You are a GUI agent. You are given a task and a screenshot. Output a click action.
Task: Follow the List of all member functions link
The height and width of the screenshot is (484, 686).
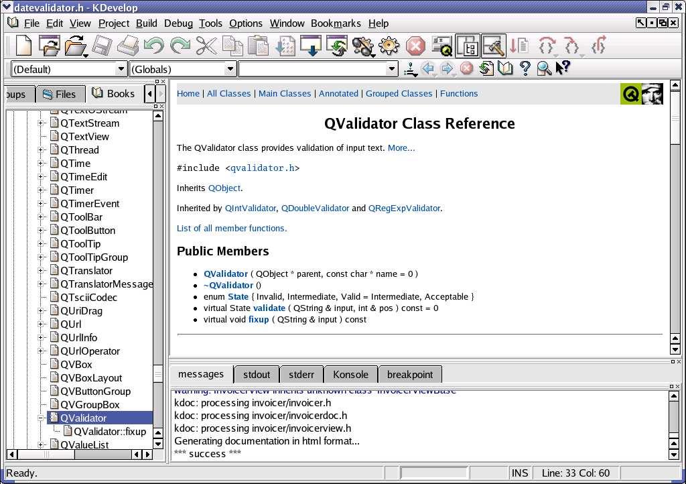point(232,229)
